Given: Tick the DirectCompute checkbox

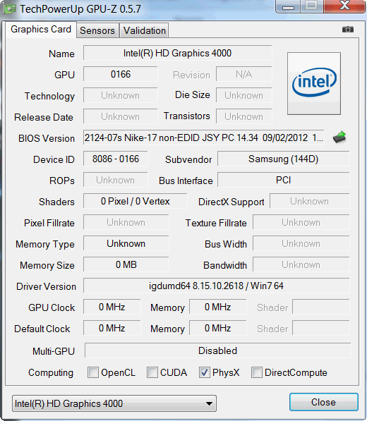Looking at the screenshot, I should tap(257, 372).
